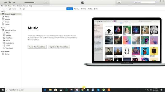Switch to the For You tab
The height and width of the screenshot is (92, 165).
77,9
